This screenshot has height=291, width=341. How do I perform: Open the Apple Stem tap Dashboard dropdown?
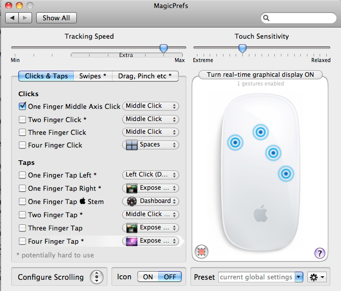pos(151,201)
